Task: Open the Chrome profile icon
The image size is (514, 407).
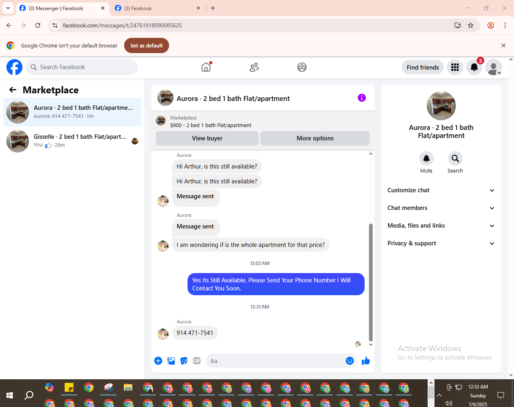Action: tap(491, 25)
